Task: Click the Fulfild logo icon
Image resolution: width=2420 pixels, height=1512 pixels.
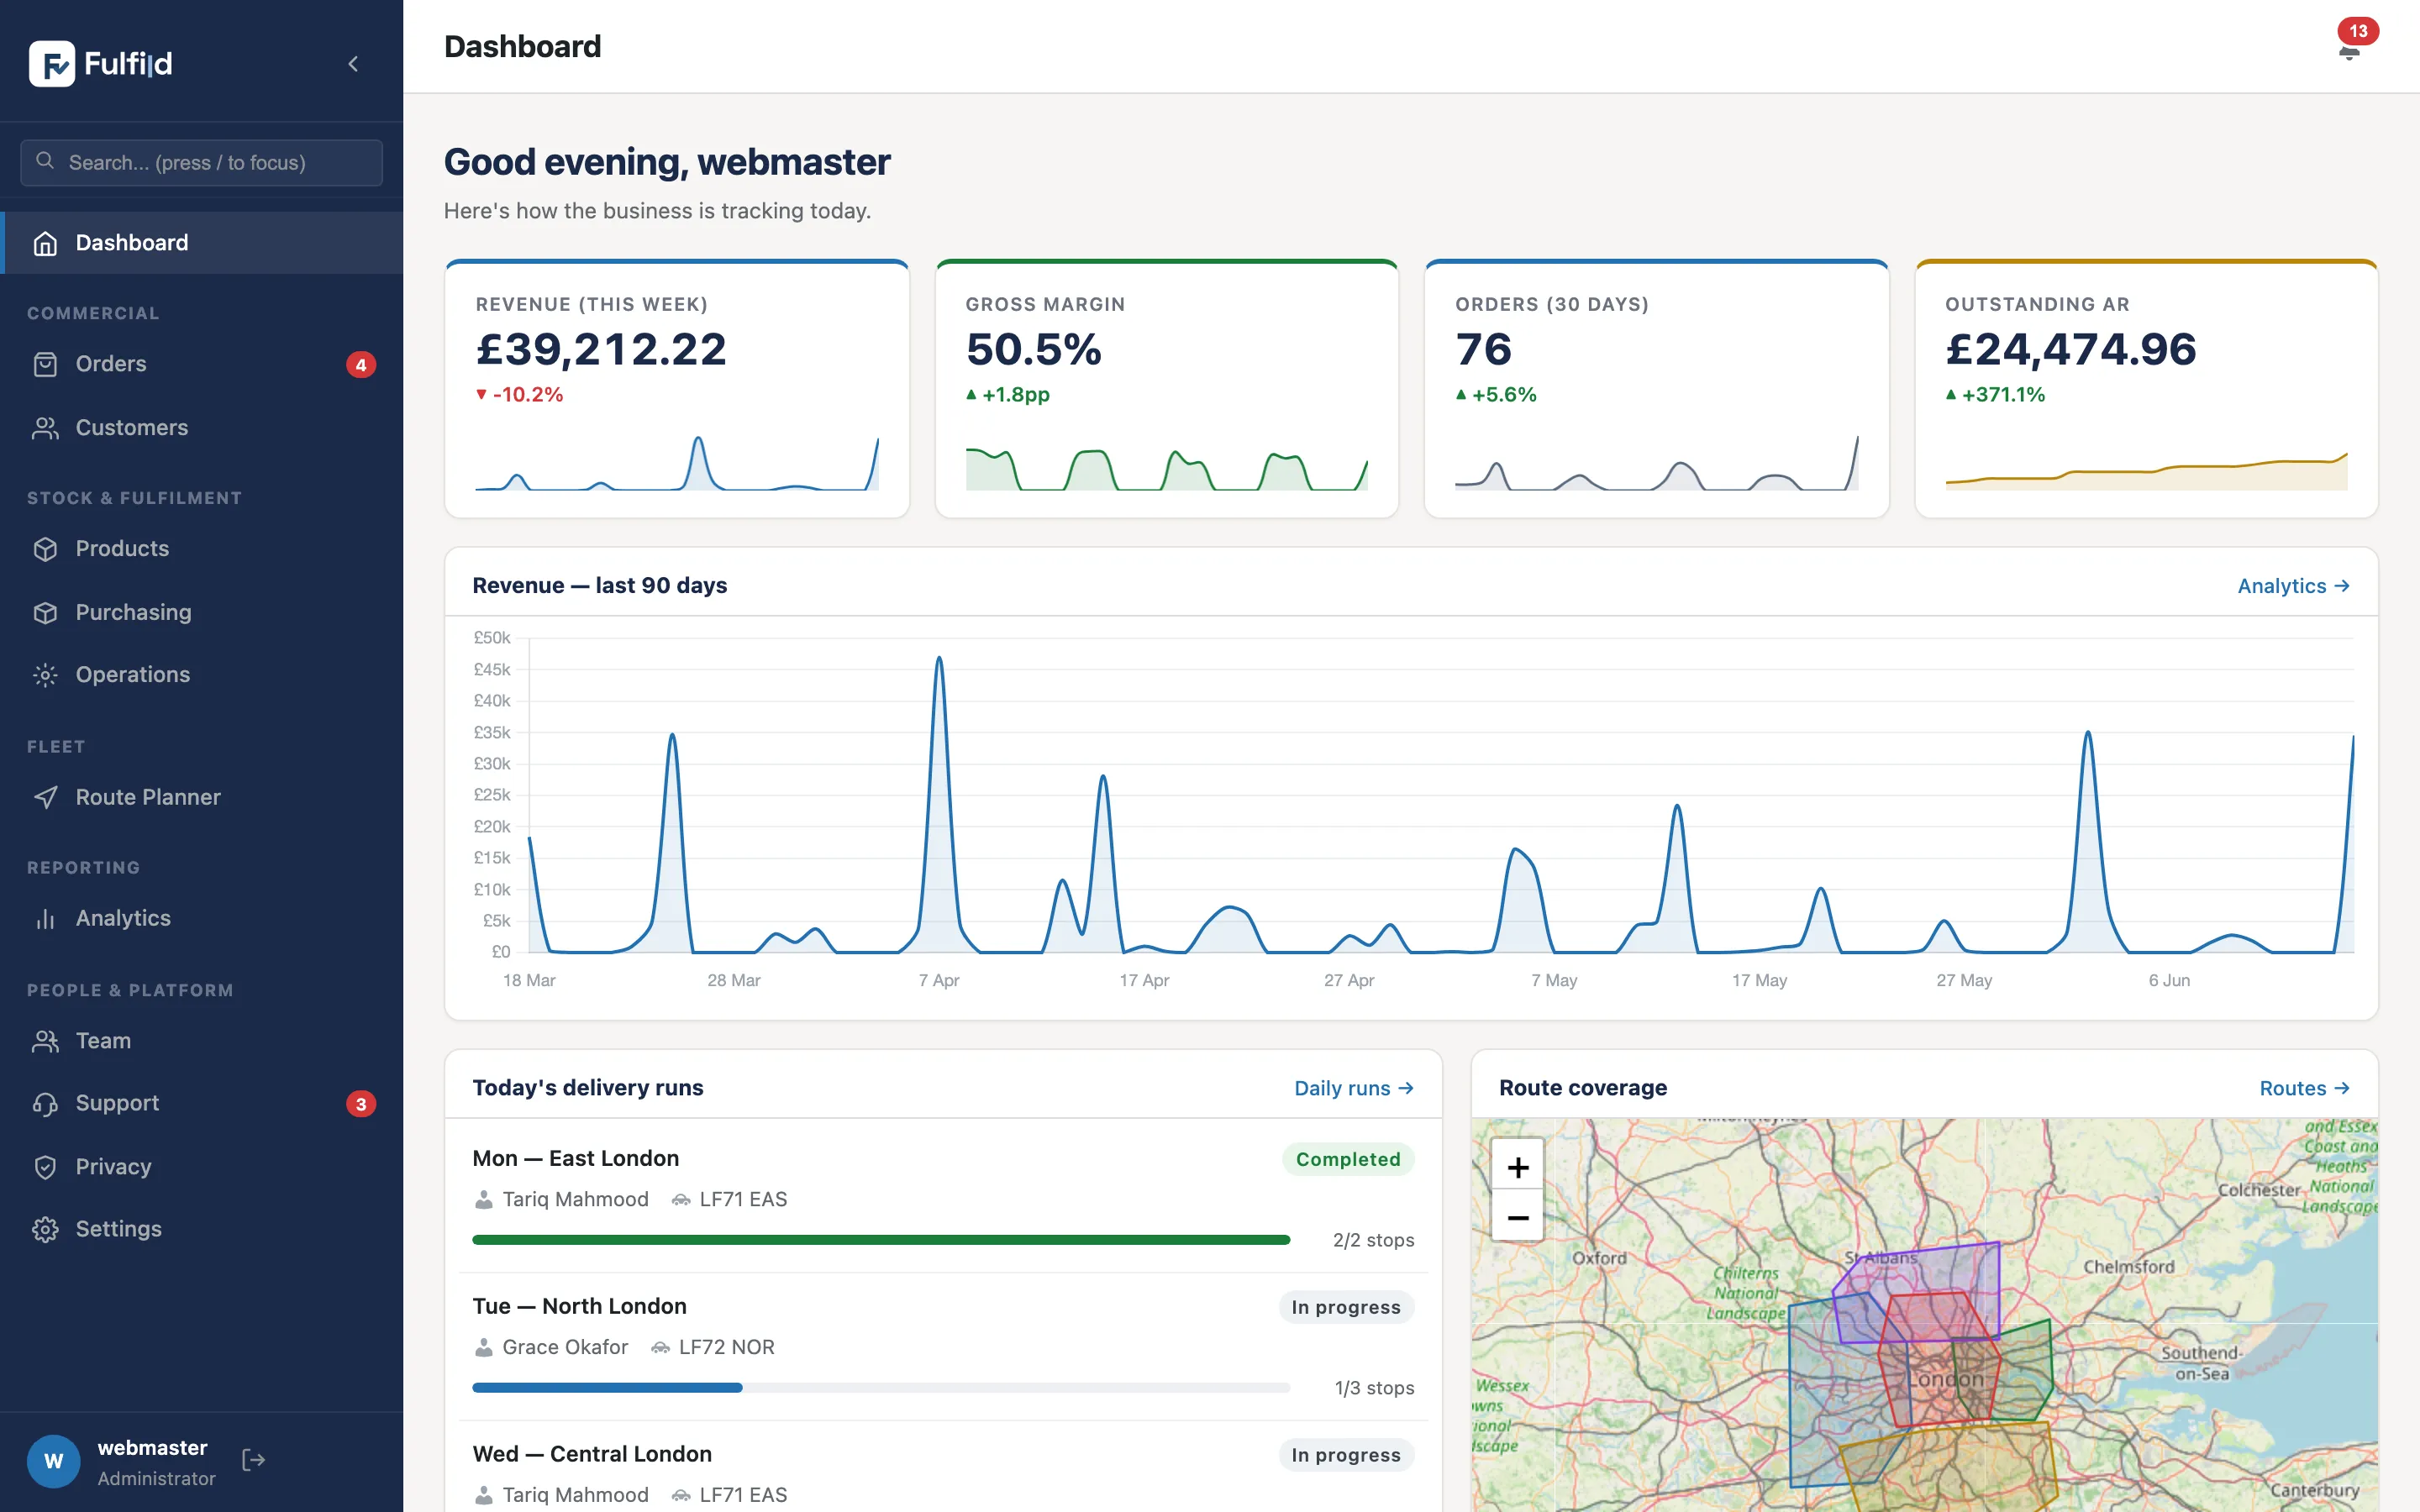Action: point(52,64)
